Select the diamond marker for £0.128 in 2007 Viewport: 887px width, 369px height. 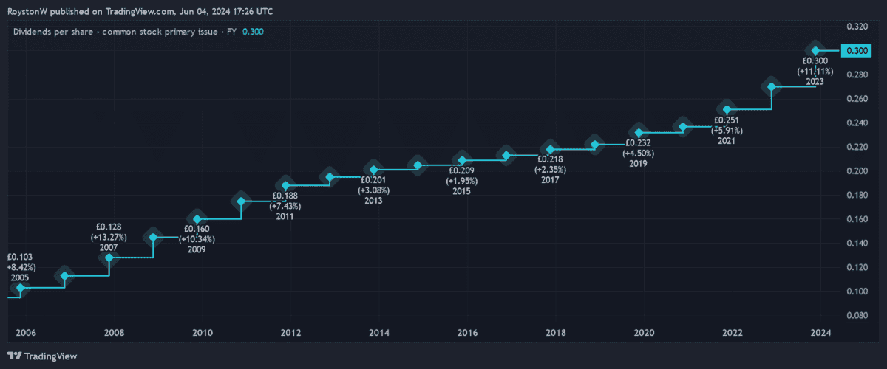pyautogui.click(x=109, y=258)
